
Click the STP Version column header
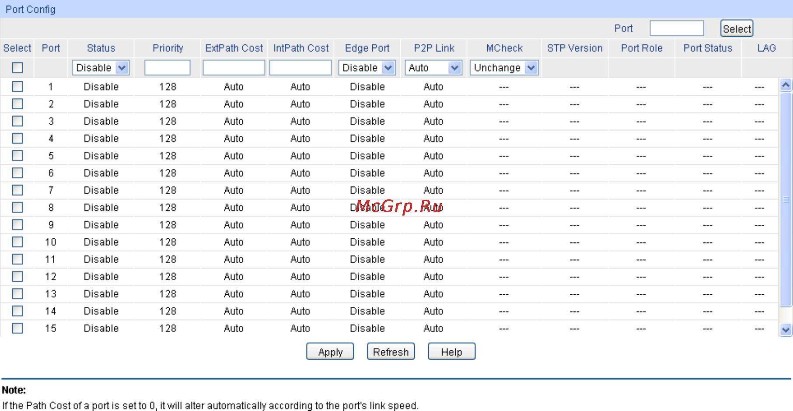(575, 48)
